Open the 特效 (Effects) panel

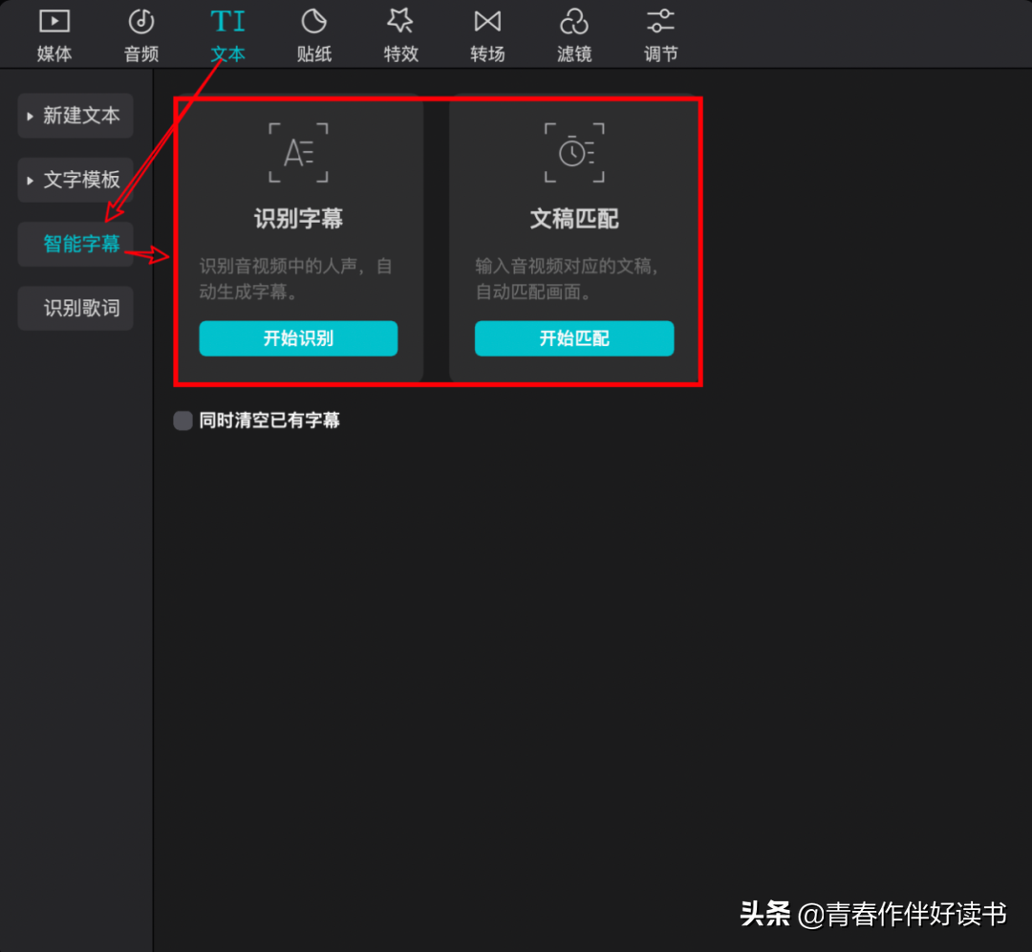tap(400, 33)
